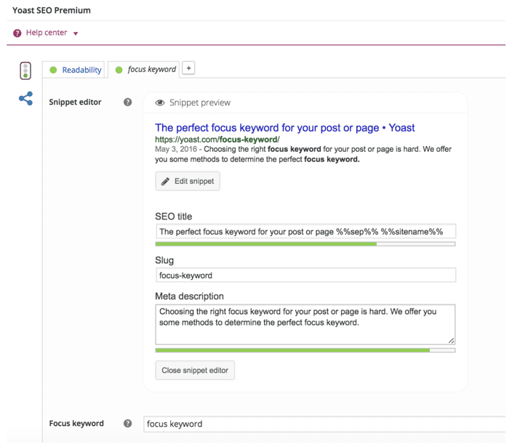Select the traffic light content optimization icon

pos(25,71)
